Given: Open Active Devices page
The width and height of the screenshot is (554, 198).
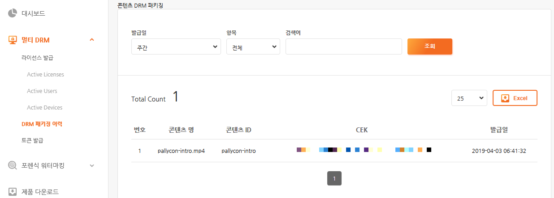Looking at the screenshot, I should (45, 107).
